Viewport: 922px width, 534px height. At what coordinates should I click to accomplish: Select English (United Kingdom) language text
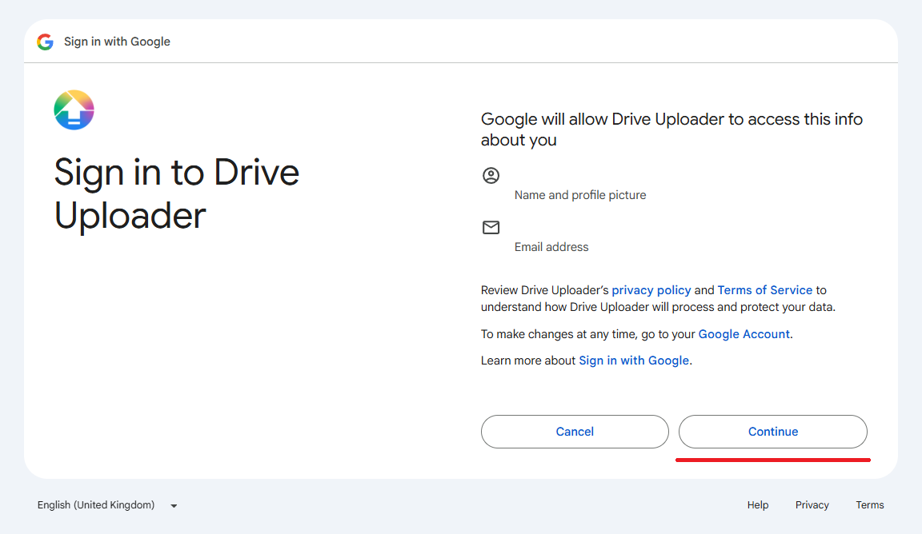96,504
